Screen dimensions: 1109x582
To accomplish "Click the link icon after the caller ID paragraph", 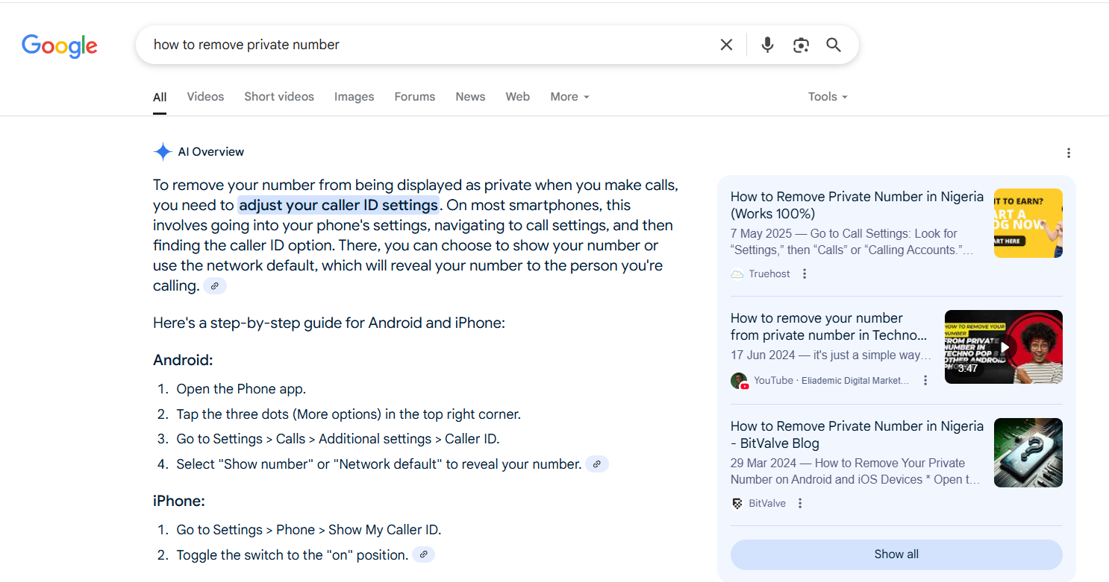I will pyautogui.click(x=215, y=285).
